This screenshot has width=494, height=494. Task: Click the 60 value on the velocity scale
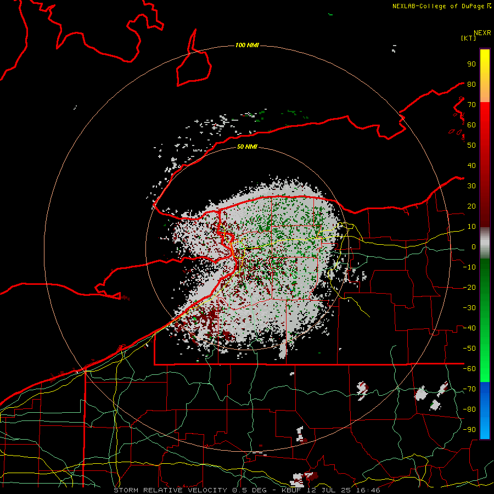(x=471, y=125)
